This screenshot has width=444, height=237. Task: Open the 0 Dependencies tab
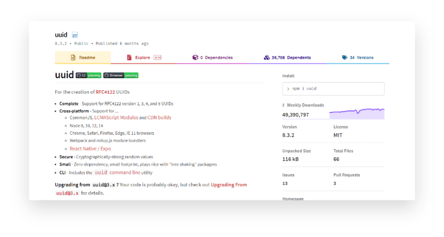(x=212, y=57)
